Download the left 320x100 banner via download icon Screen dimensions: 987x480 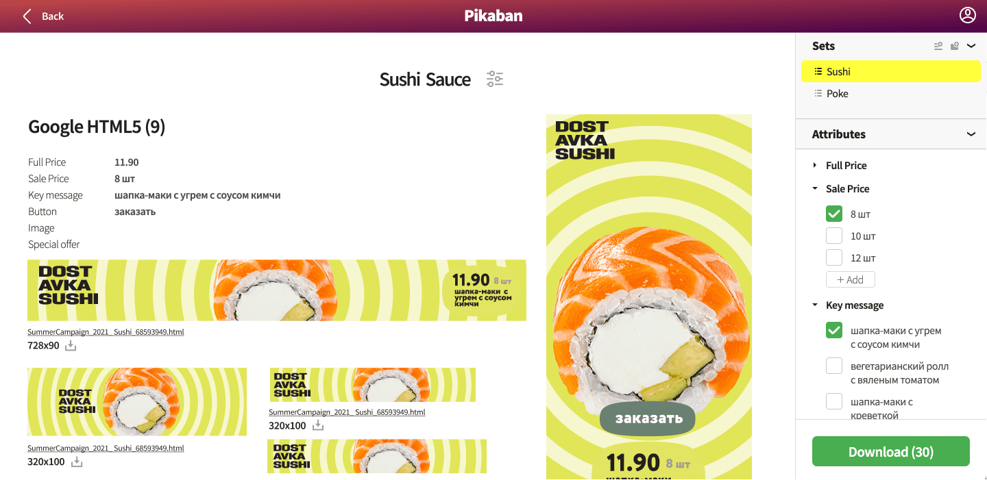pos(75,462)
